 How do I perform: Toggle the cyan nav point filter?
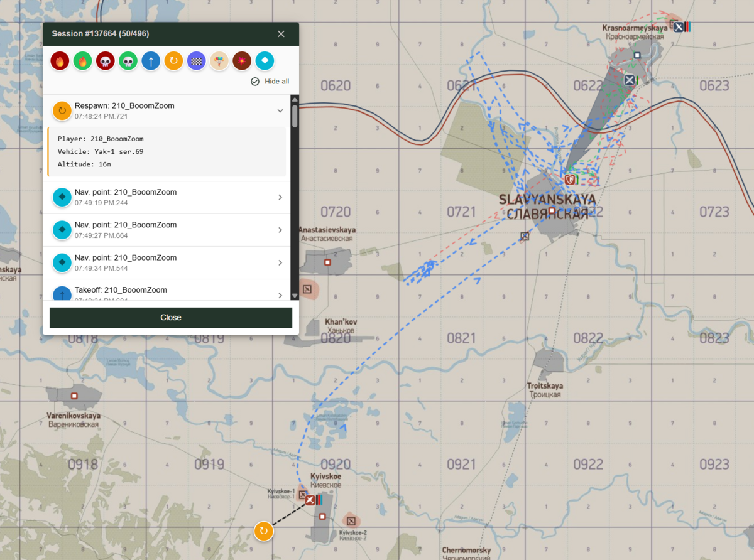click(265, 61)
